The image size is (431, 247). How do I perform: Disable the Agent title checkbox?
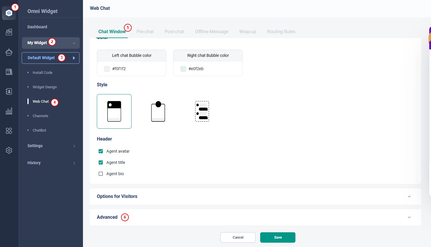click(x=101, y=162)
